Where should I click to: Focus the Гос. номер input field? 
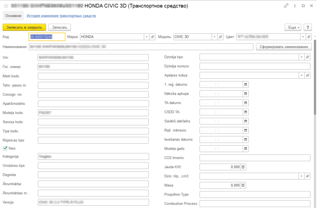(93, 67)
